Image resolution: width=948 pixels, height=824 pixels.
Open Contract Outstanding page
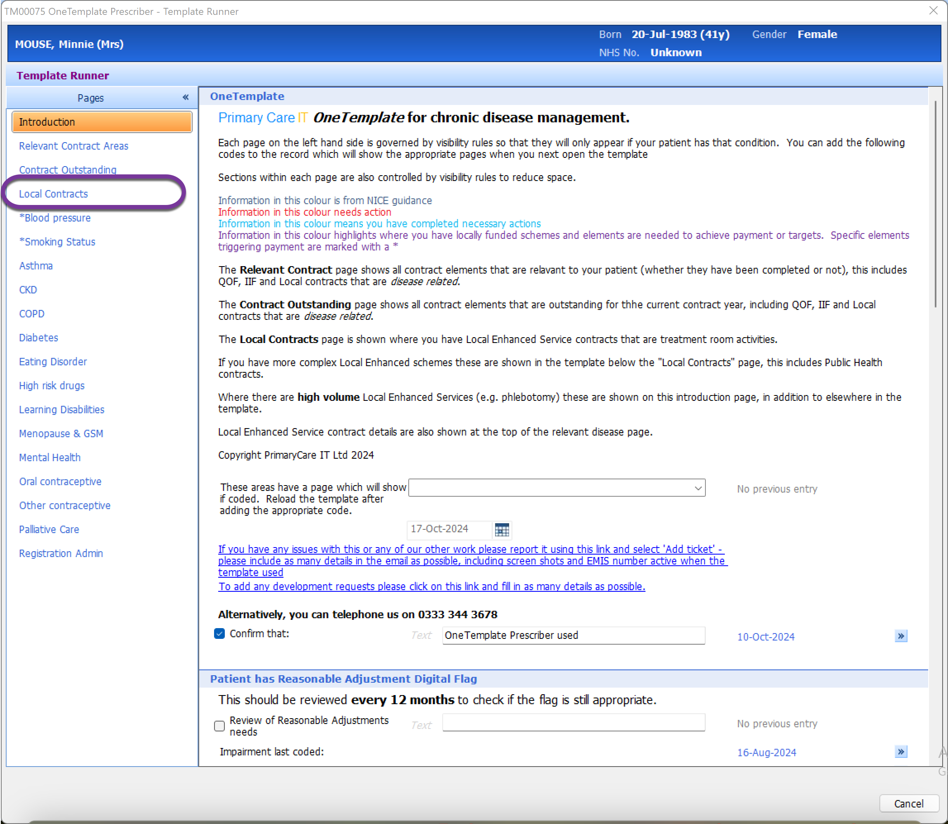click(x=68, y=170)
